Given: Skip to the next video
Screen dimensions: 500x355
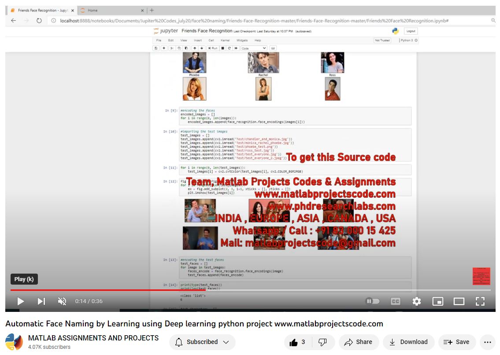Looking at the screenshot, I should 41,301.
